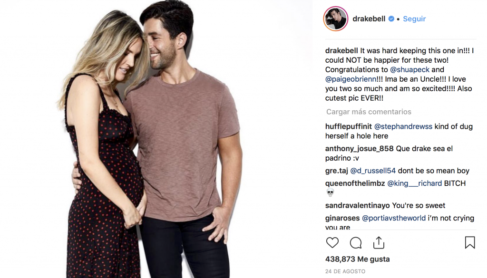This screenshot has width=487, height=278.
Task: Load more comments via Cargar más comentarios
Action: pos(369,112)
